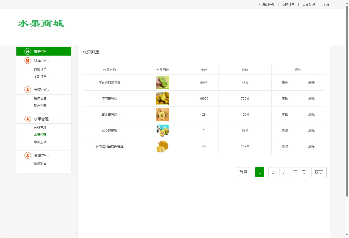Viewport: 349px width, 238px height.
Task: Click 下一页 next page button
Action: tap(300, 172)
